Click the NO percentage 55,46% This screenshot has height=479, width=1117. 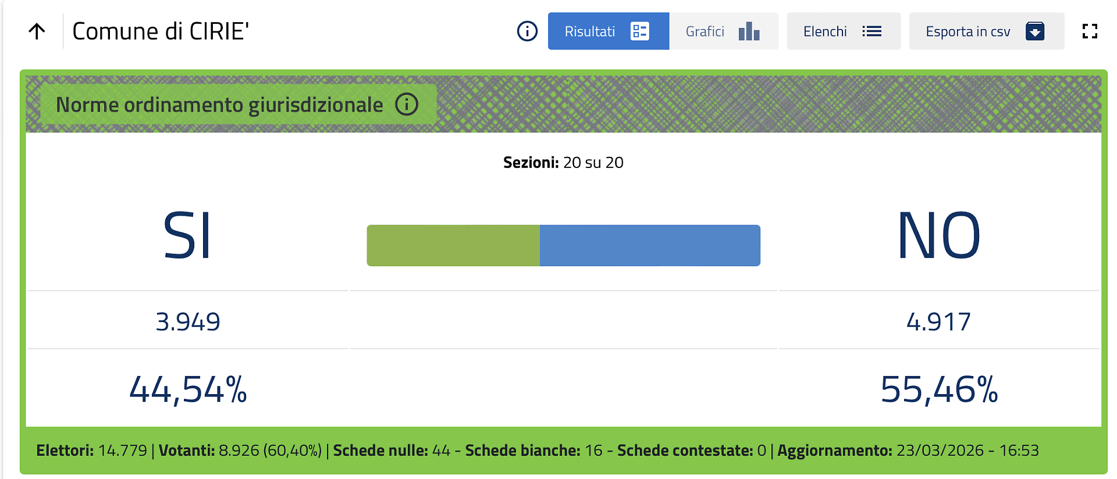(938, 389)
